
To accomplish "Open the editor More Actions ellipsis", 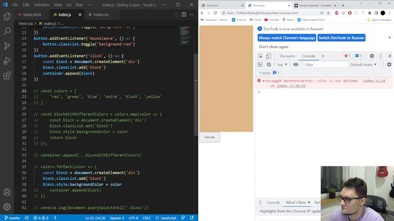I will pyautogui.click(x=191, y=15).
